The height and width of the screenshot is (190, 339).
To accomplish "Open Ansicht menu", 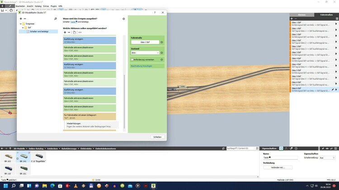I will click(x=30, y=6).
